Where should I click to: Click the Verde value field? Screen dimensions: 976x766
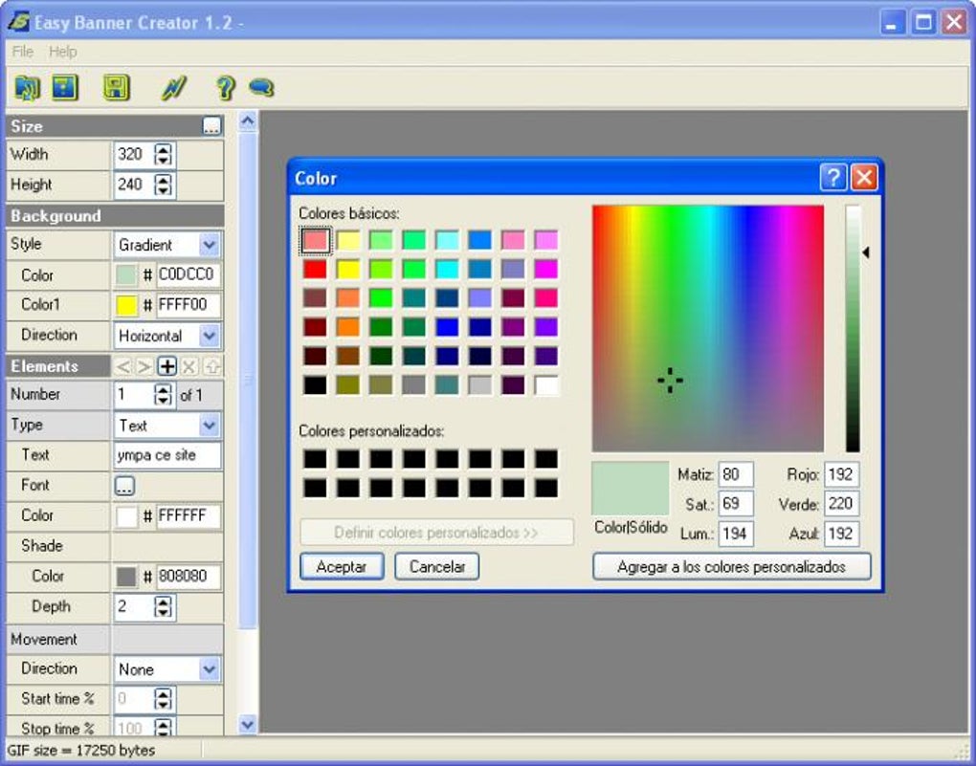pyautogui.click(x=841, y=503)
